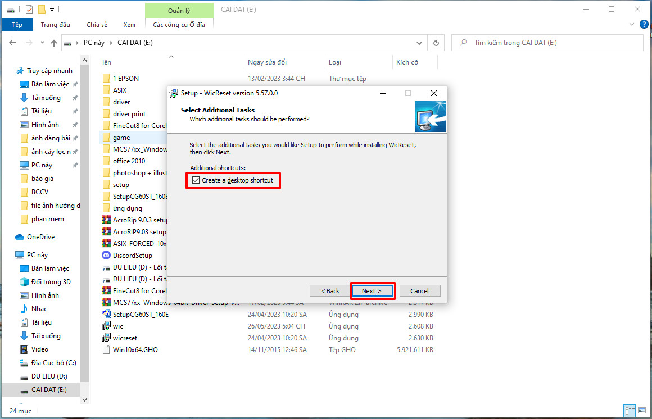Open Đĩa Cục bộ (C:) drive
This screenshot has height=419, width=652.
point(53,363)
